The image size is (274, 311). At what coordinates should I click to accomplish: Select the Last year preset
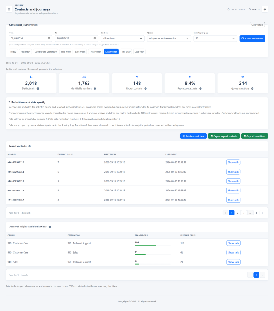(x=139, y=52)
